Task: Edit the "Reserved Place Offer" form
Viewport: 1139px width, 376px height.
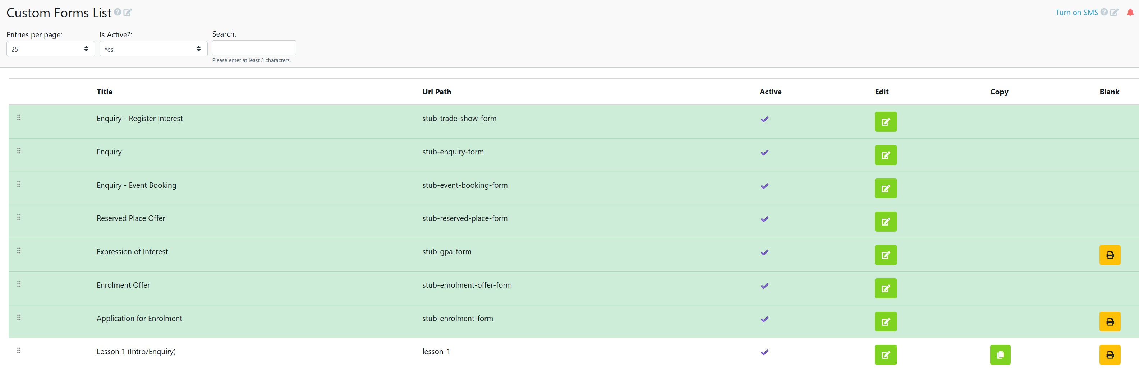Action: [x=885, y=221]
